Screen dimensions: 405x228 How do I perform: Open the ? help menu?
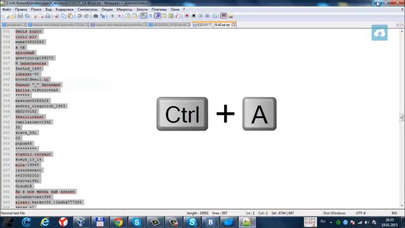pyautogui.click(x=184, y=9)
